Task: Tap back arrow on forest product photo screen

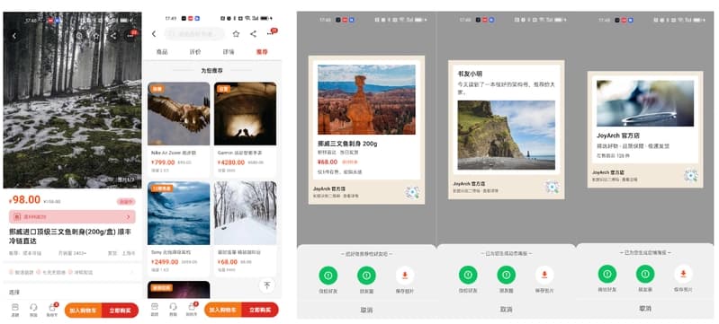Action: pyautogui.click(x=14, y=36)
